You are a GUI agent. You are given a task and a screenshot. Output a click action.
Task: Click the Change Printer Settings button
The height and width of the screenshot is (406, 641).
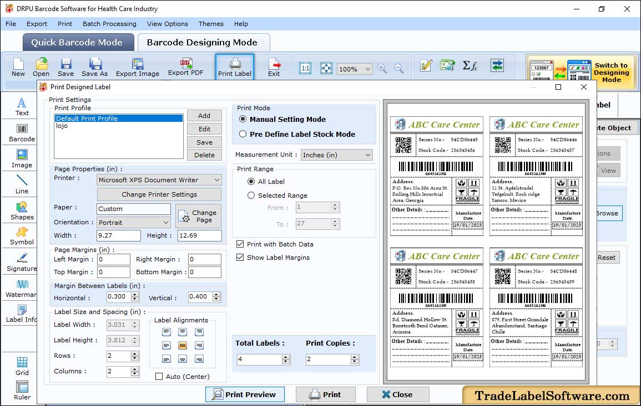[159, 194]
